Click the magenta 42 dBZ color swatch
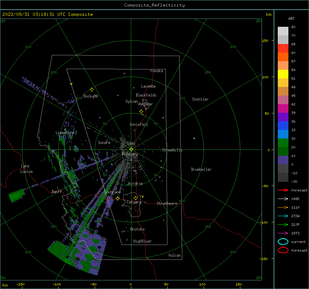Screen dimensions: 309x289 (283, 109)
